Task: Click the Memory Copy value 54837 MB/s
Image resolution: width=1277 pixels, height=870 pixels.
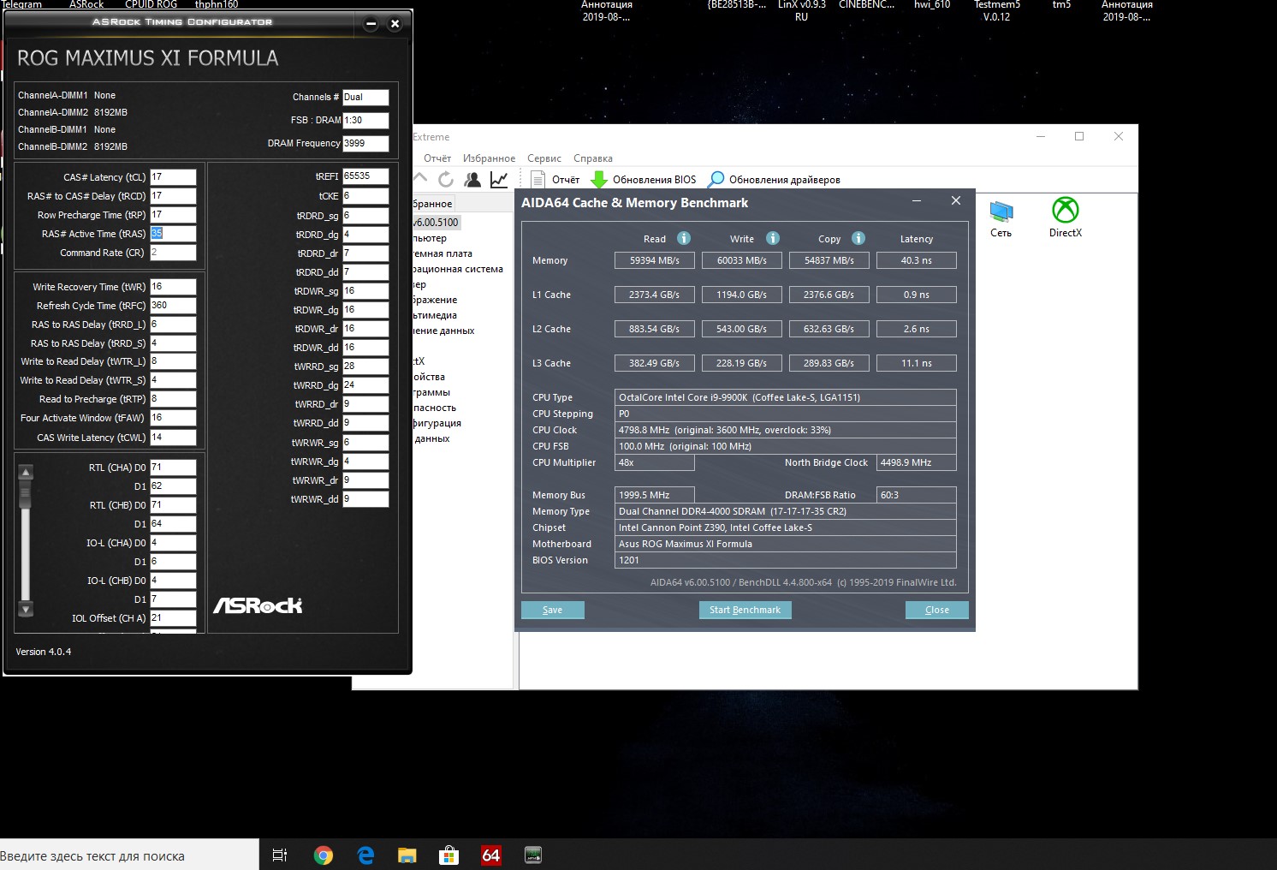Action: click(829, 260)
